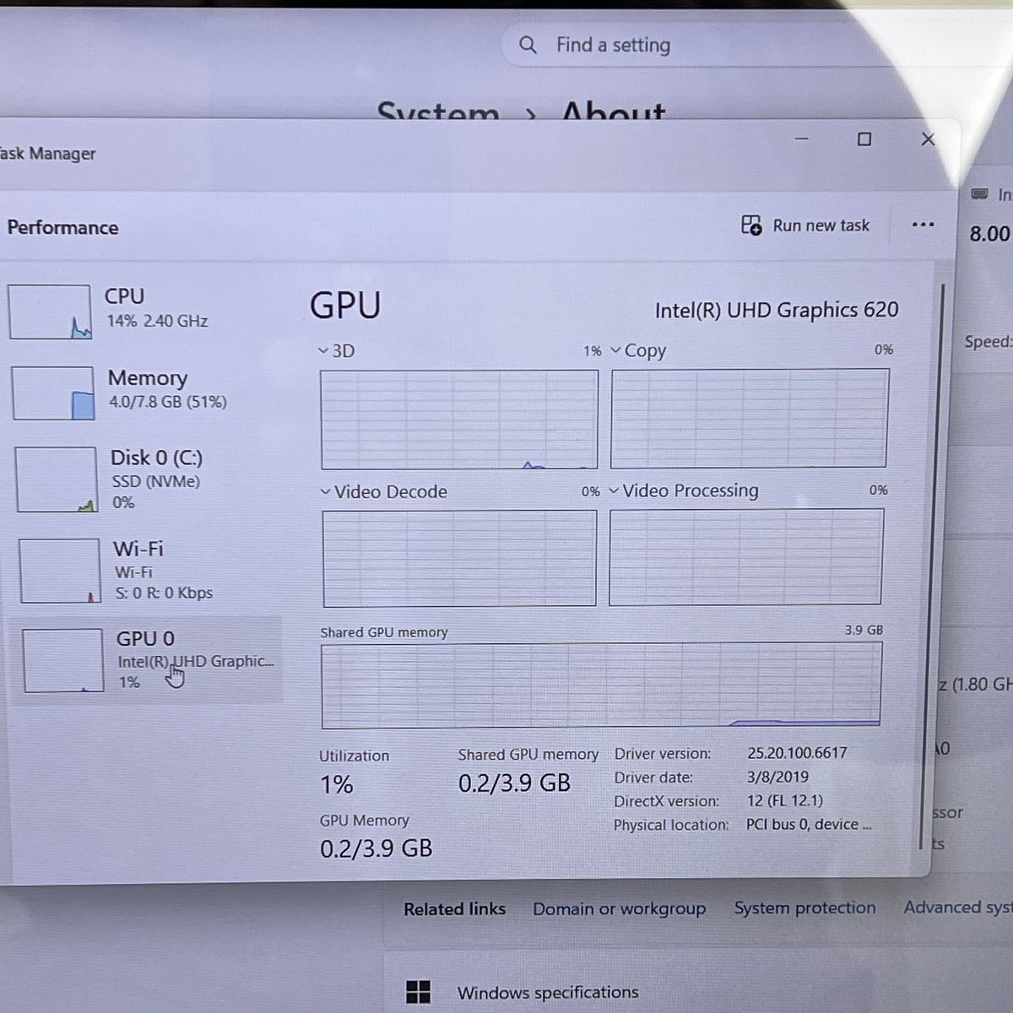Click the Windows logo beside Windows specifications
The width and height of the screenshot is (1013, 1013).
coord(418,992)
